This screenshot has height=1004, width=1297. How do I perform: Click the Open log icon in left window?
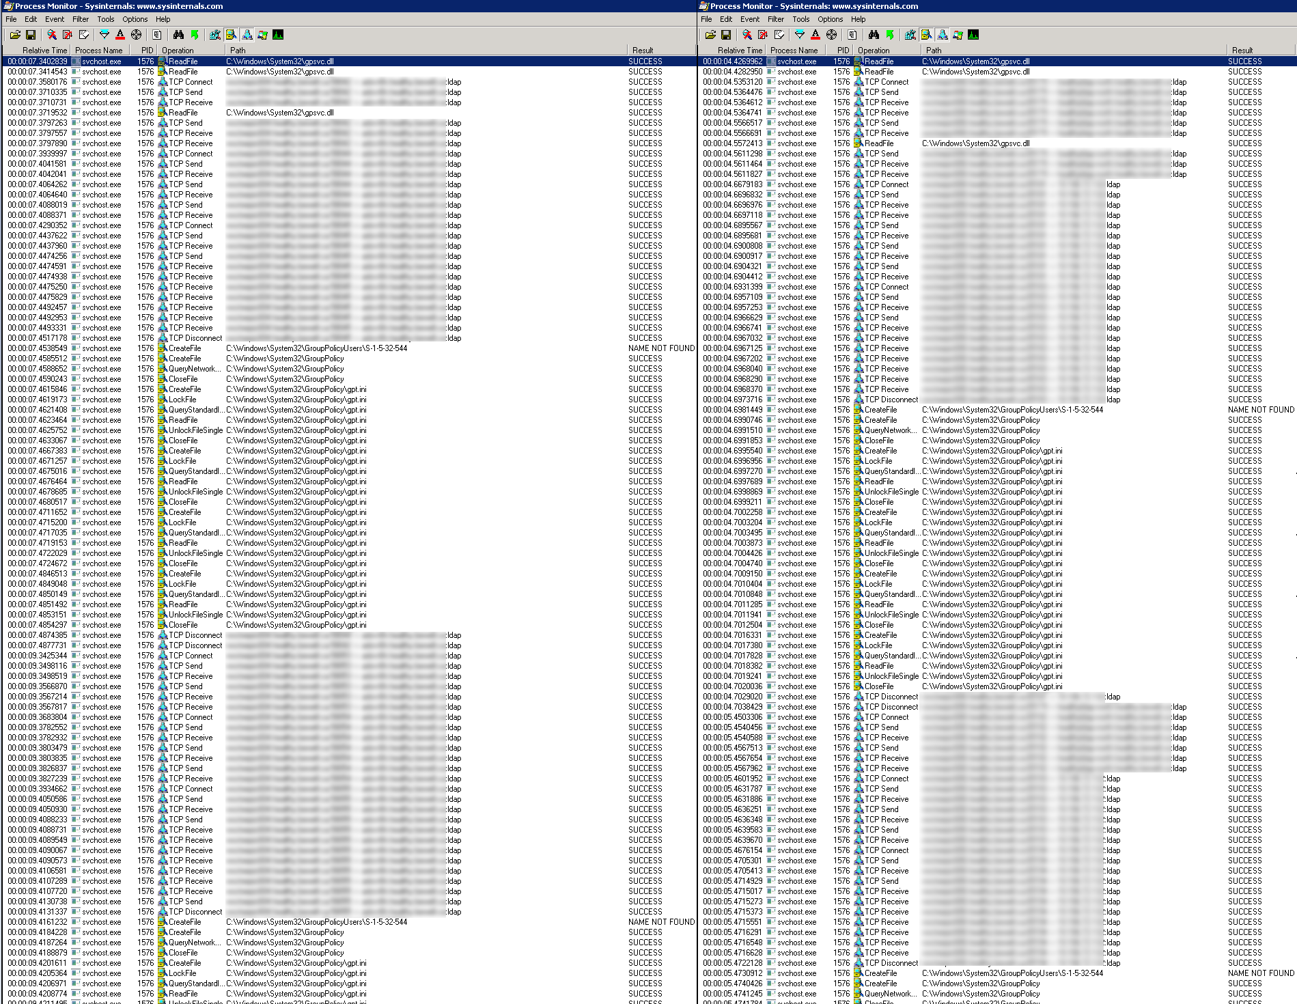[15, 35]
